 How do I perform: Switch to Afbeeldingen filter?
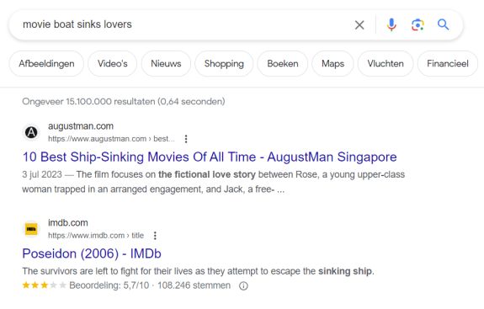click(x=46, y=64)
